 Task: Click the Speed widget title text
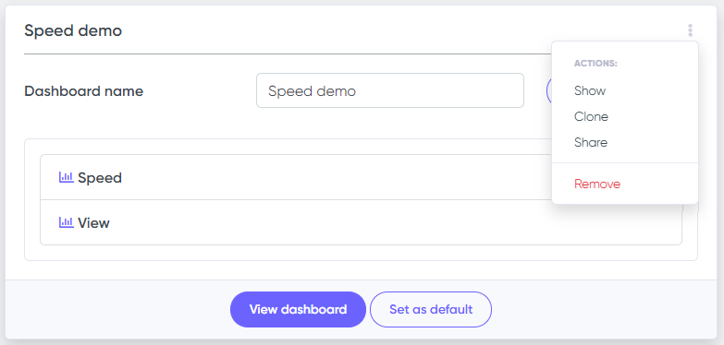[x=100, y=178]
